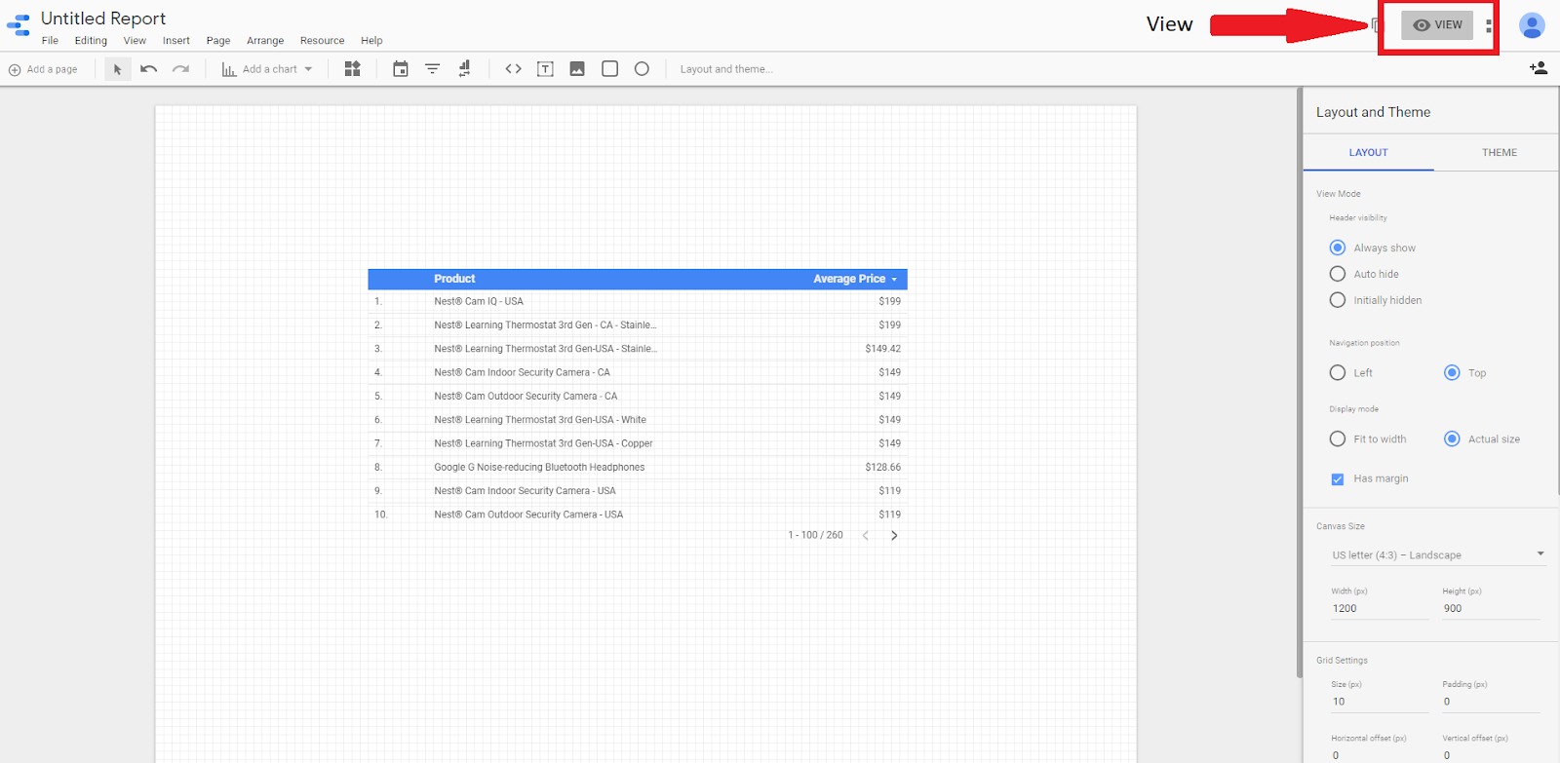Click the VIEW button
This screenshot has height=763, width=1560.
click(x=1437, y=25)
